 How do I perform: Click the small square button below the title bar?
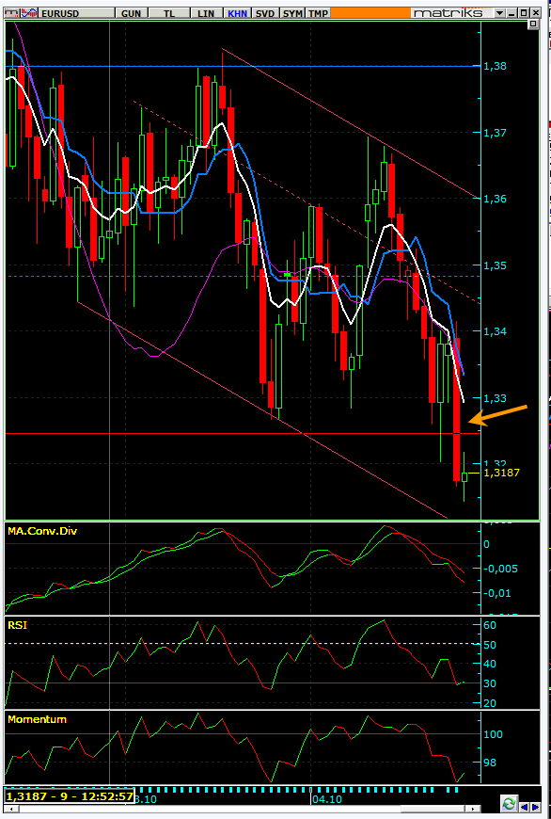tap(533, 24)
